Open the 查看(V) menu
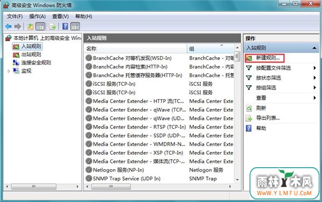Image resolution: width=322 pixels, height=202 pixels. [60, 17]
